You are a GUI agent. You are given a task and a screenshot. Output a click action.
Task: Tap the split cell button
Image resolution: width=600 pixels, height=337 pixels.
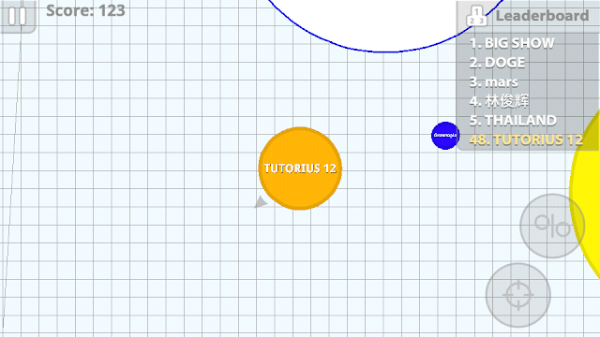[x=552, y=226]
